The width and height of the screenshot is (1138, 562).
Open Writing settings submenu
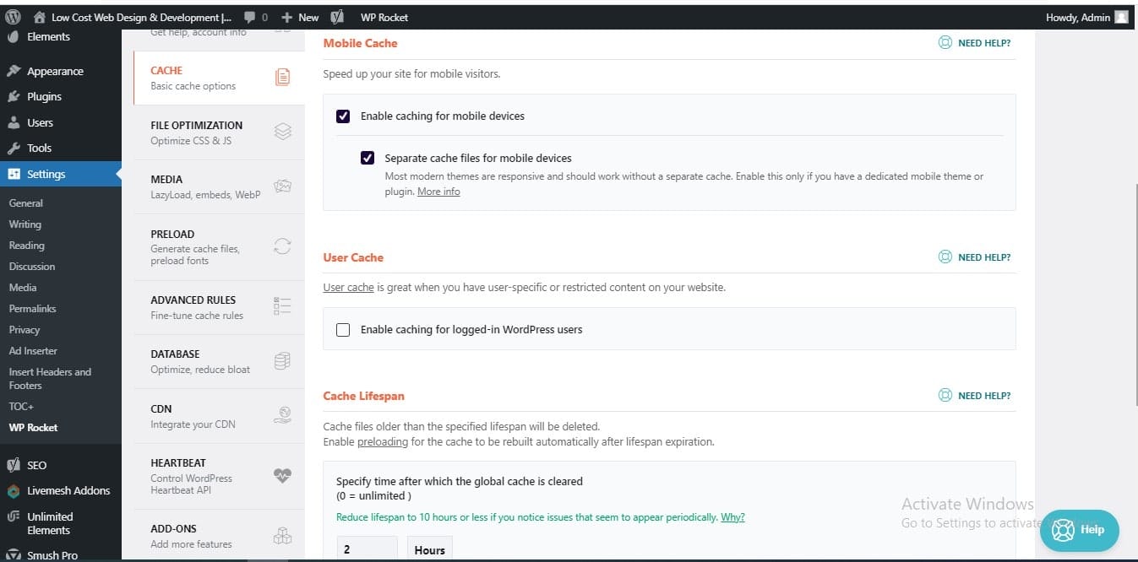(25, 224)
